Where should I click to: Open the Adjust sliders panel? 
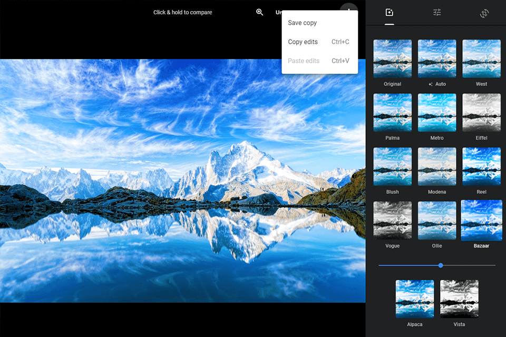click(436, 13)
